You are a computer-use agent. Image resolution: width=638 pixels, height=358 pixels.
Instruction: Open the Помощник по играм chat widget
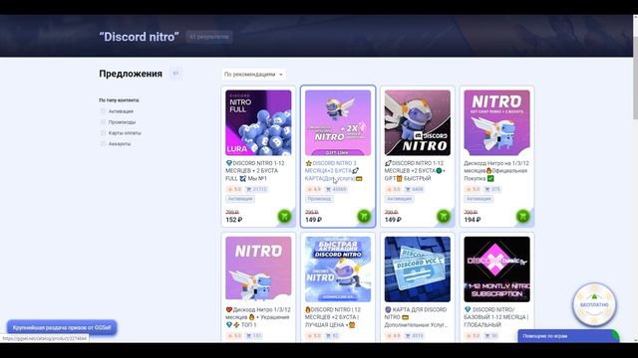tap(568, 336)
